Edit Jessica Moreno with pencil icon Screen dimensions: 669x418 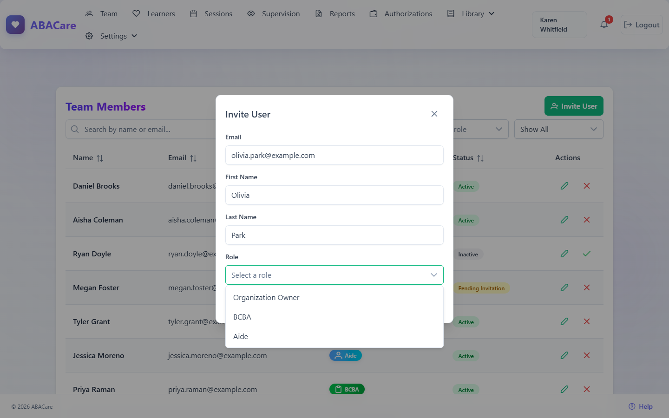pos(564,355)
